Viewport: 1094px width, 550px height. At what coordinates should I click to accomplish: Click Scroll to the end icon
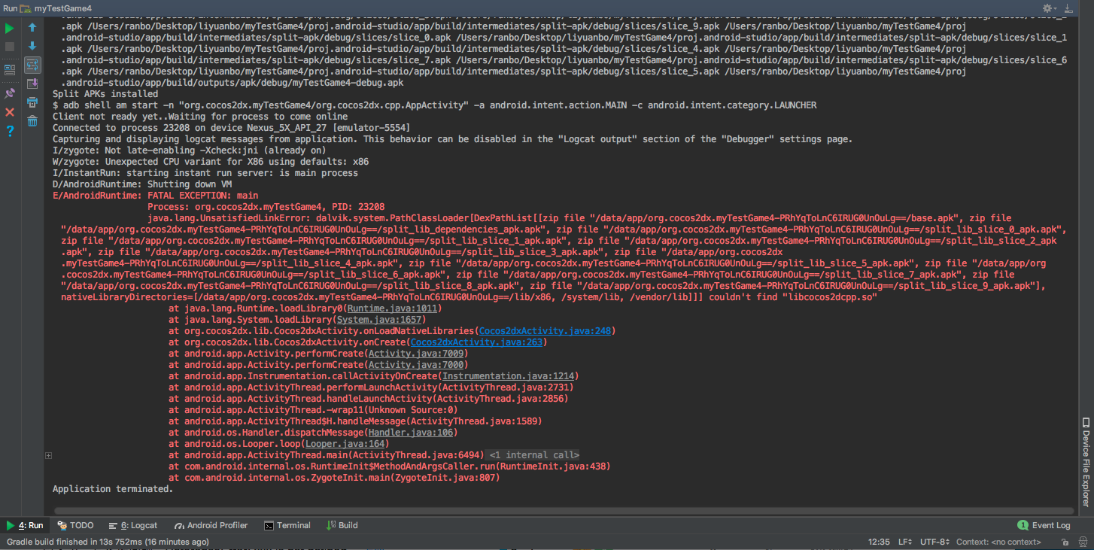[x=32, y=84]
